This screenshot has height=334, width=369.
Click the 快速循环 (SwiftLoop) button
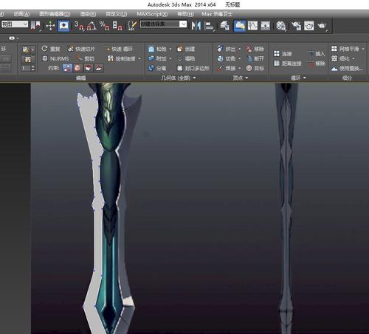click(120, 49)
